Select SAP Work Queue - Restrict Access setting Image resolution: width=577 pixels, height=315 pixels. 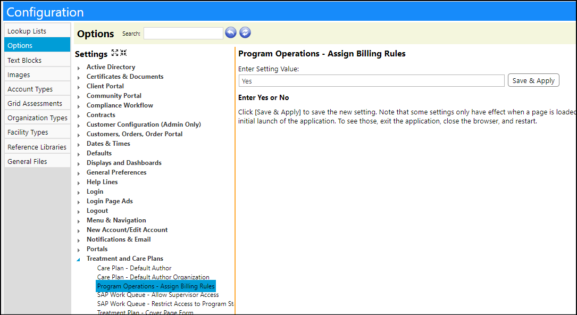[165, 304]
